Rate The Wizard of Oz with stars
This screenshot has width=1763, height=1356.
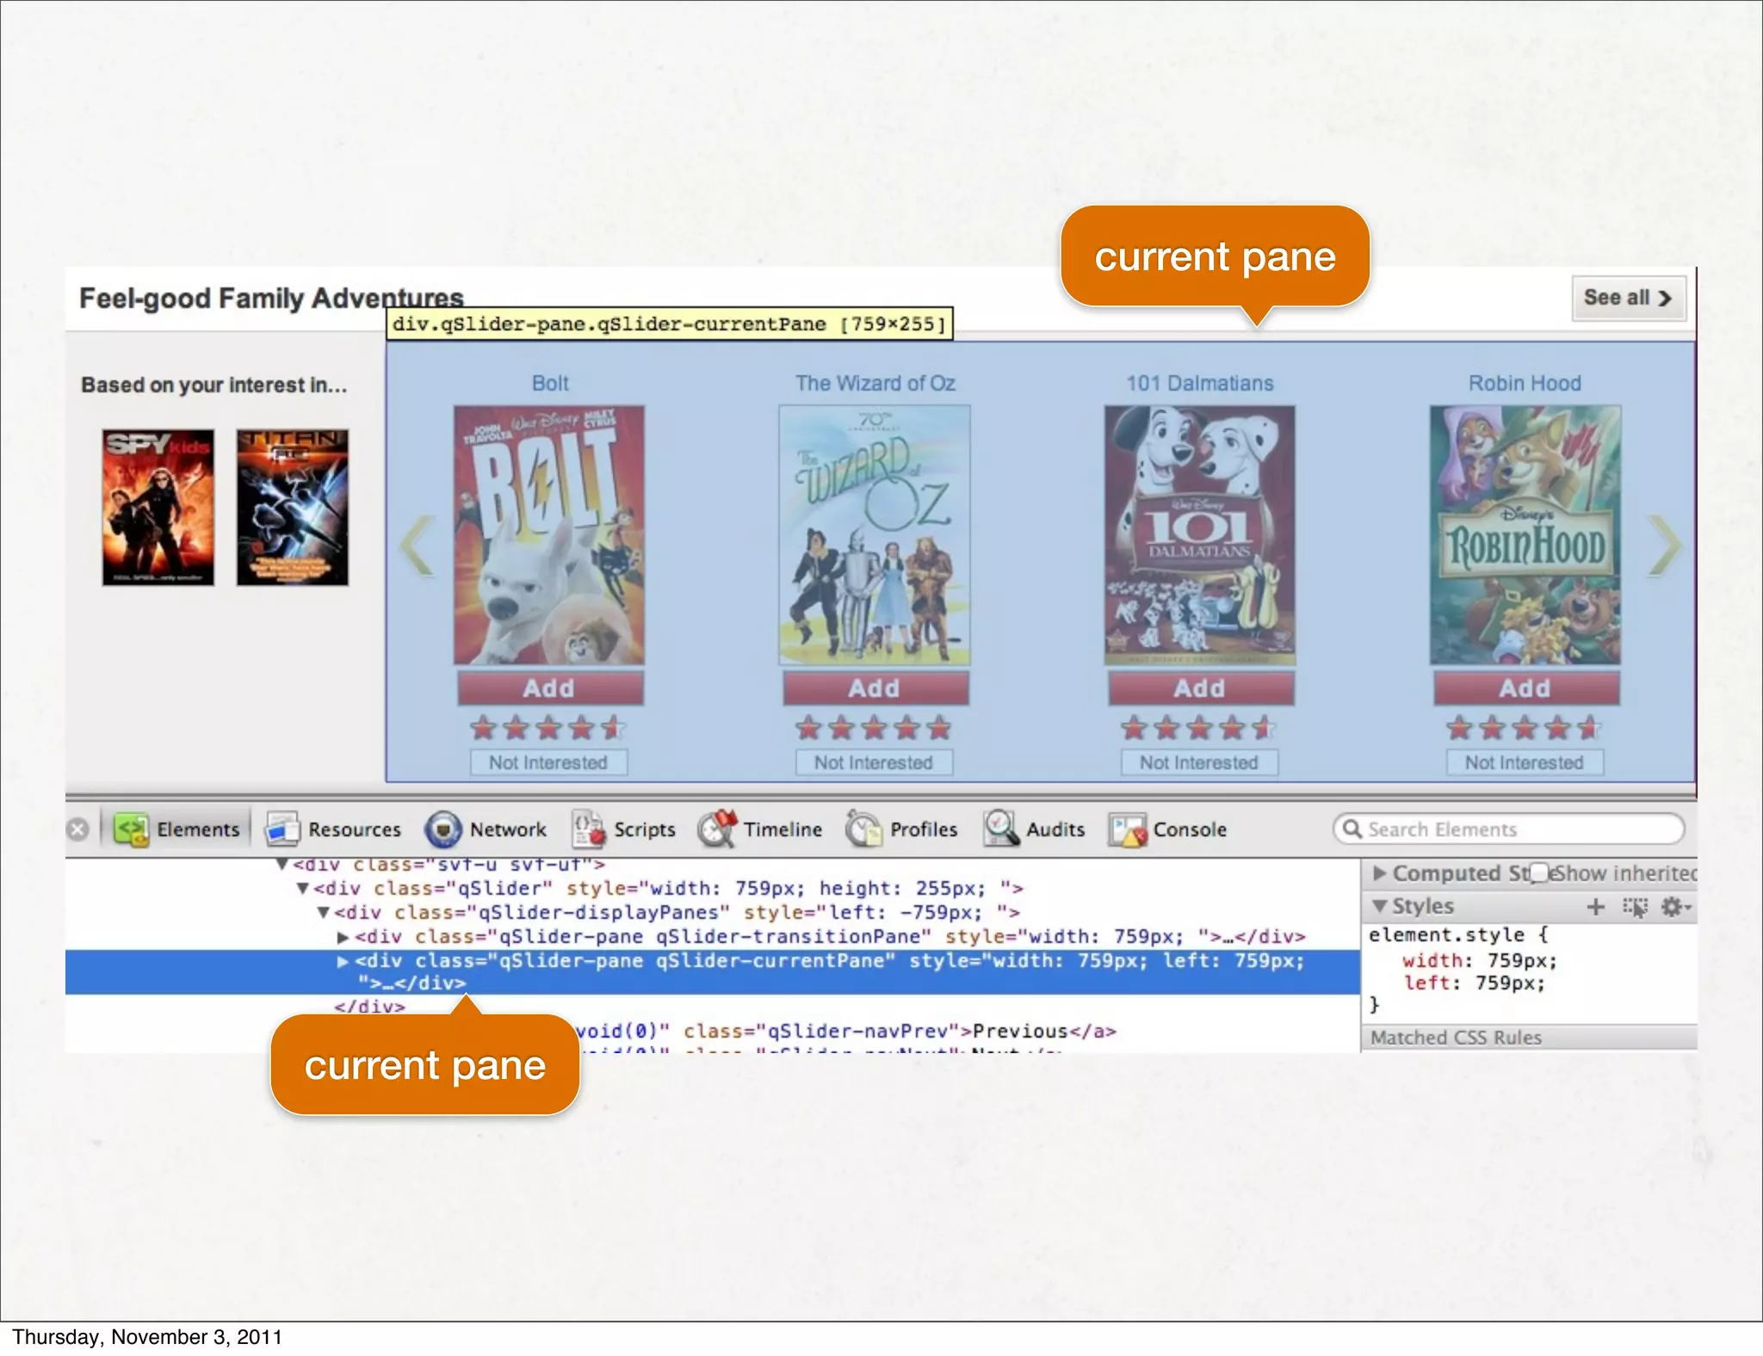pyautogui.click(x=874, y=728)
